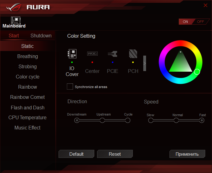Turn lighting ON
The image size is (212, 173).
185,22
